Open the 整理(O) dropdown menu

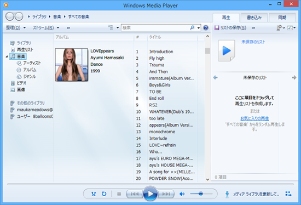coord(15,28)
